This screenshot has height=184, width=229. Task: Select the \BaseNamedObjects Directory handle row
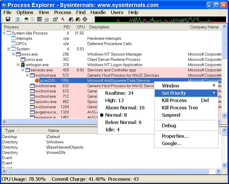(x=111, y=147)
